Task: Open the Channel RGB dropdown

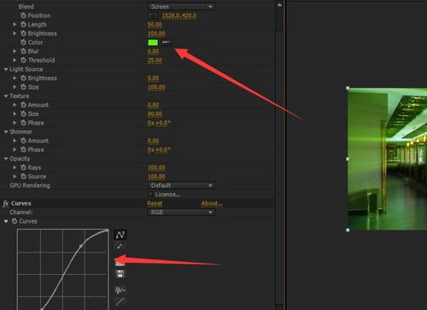Action: (181, 213)
